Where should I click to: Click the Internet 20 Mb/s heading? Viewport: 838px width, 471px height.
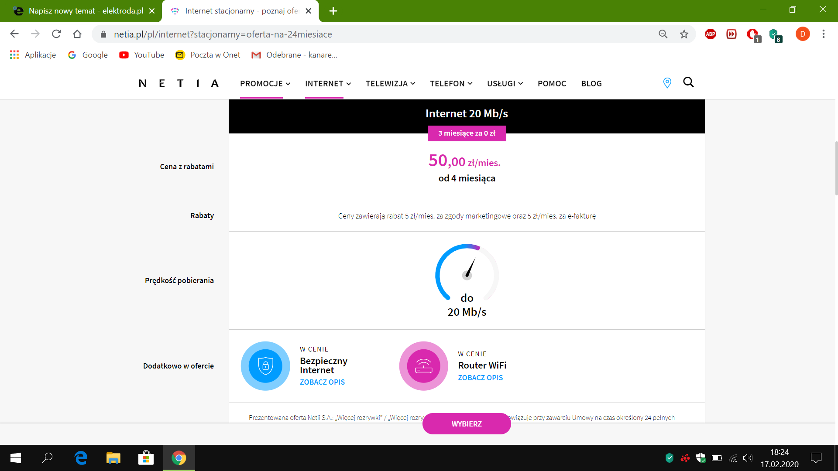click(467, 113)
